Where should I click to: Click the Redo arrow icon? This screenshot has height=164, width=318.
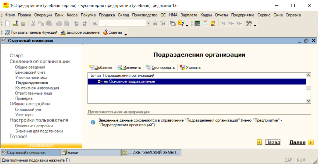(x=84, y=23)
